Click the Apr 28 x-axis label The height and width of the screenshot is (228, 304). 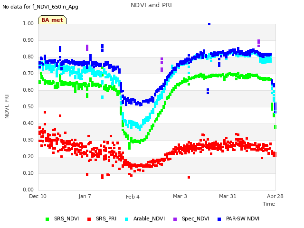click(x=275, y=196)
